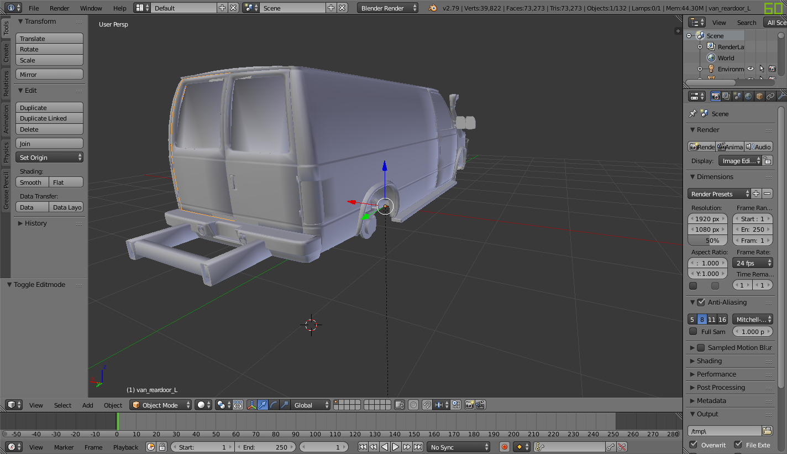787x454 pixels.
Task: Open the World properties tab icon
Action: coord(748,96)
